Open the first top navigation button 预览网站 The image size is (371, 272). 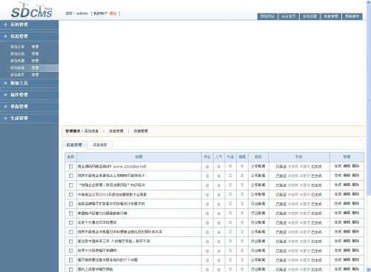[x=267, y=16]
